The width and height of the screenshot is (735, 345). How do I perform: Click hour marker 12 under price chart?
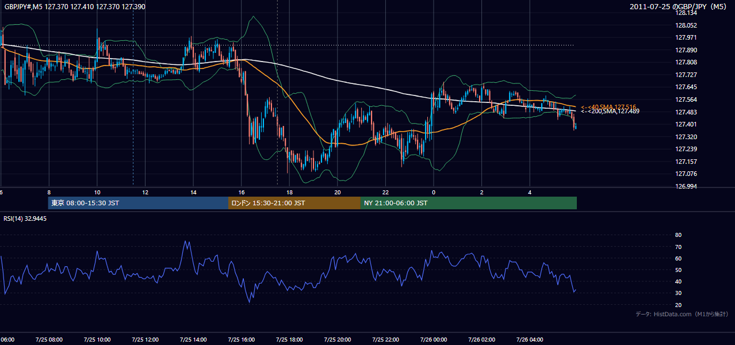pos(145,193)
